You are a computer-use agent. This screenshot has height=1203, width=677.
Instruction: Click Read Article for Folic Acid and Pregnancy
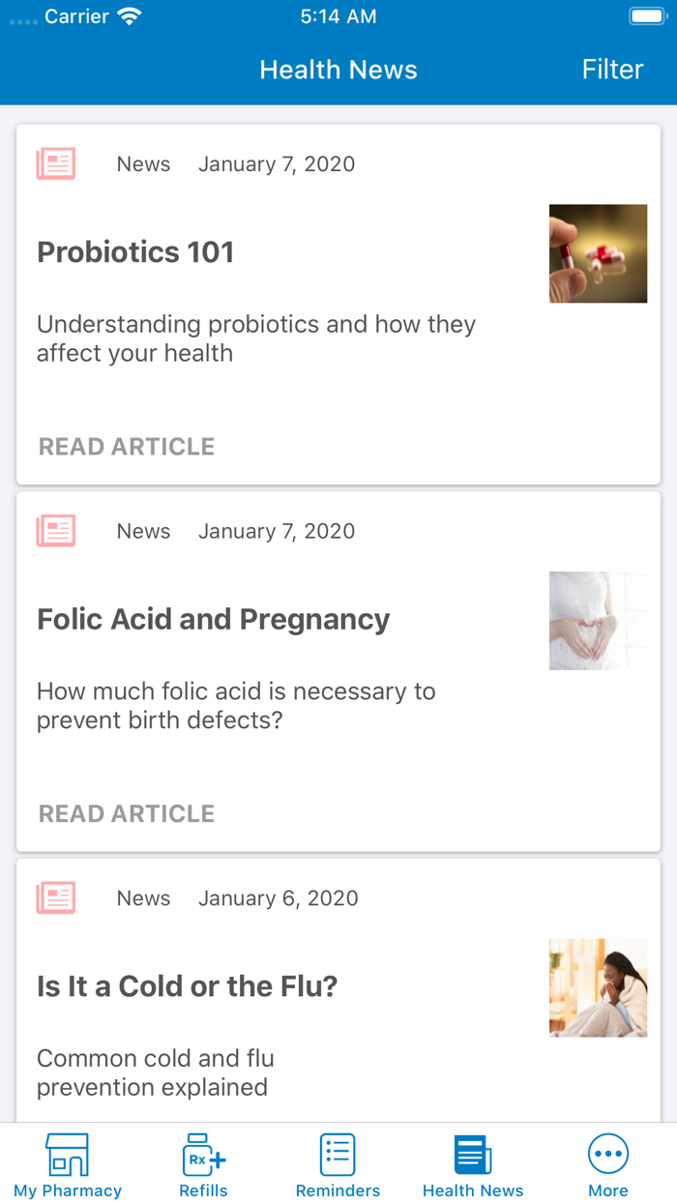127,813
